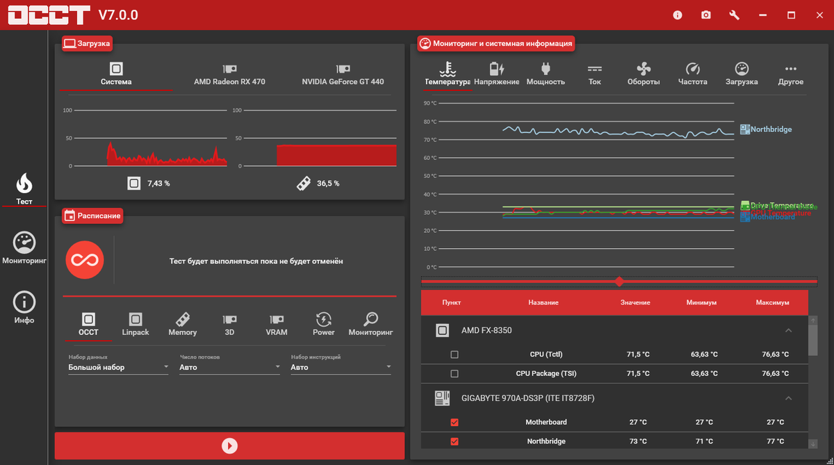
Task: Start the test with the play button
Action: click(x=229, y=446)
